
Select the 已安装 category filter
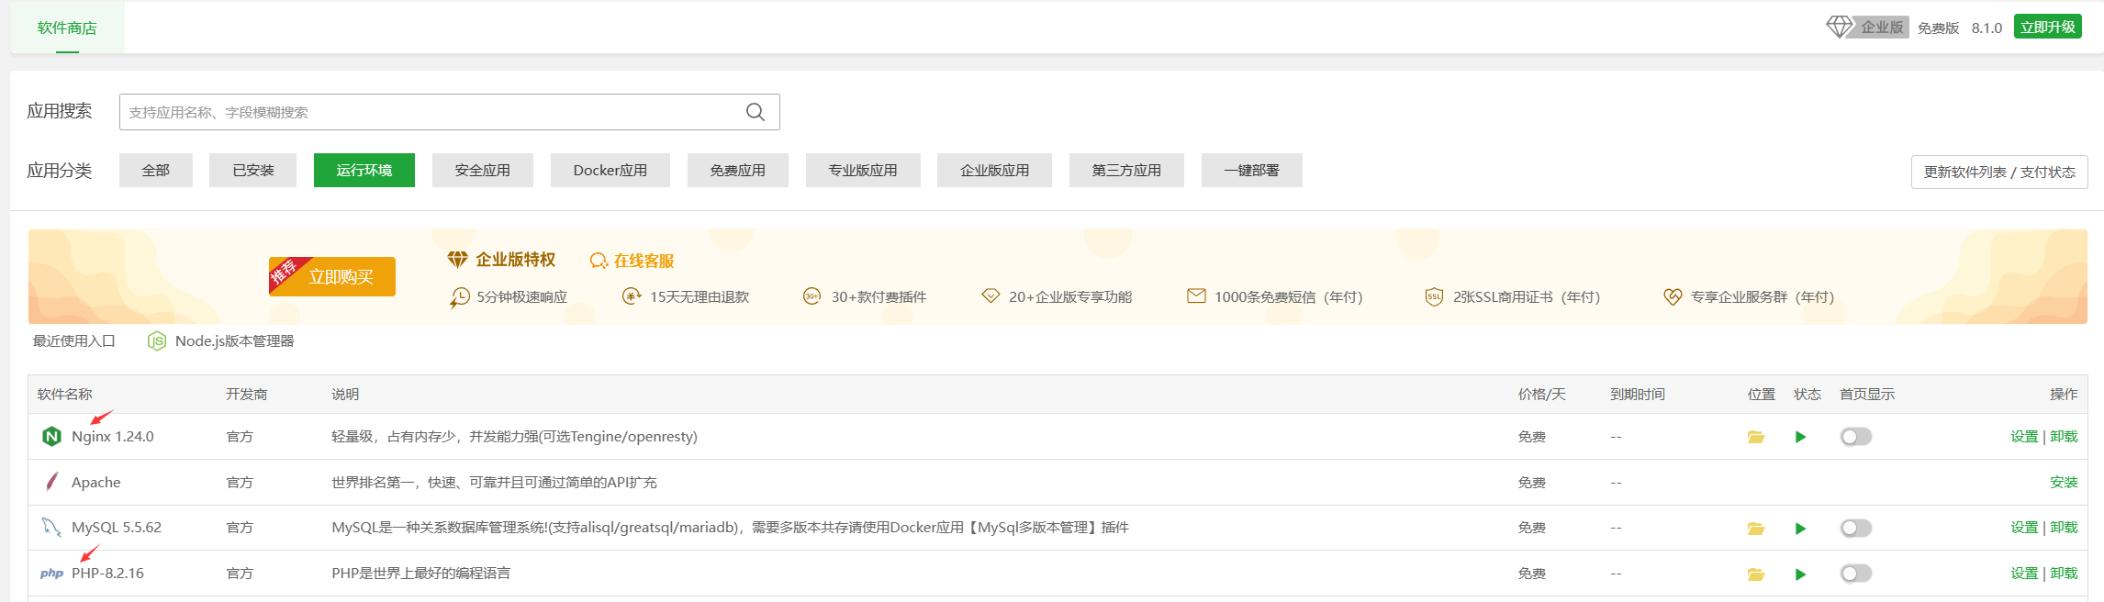(252, 171)
